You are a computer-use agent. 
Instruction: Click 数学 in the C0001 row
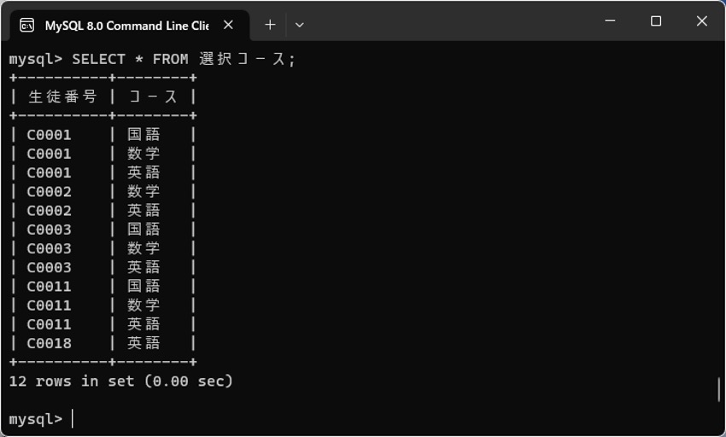(143, 154)
